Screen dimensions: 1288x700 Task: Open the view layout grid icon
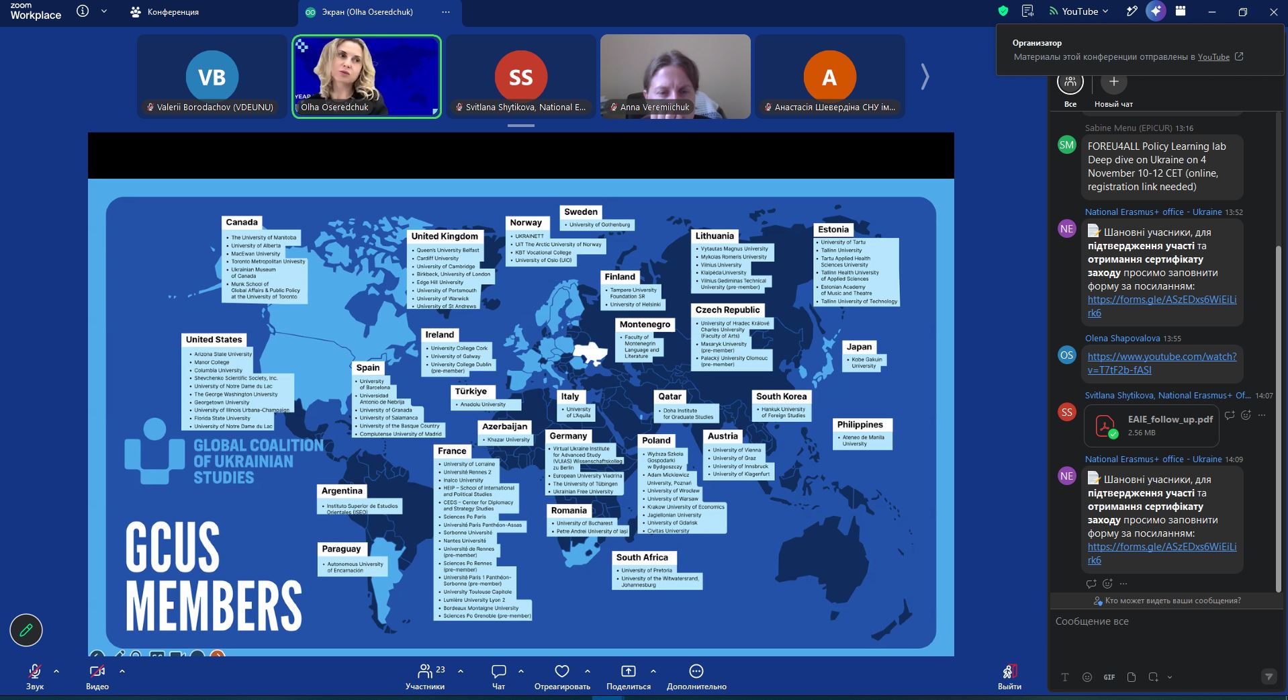click(x=1181, y=11)
